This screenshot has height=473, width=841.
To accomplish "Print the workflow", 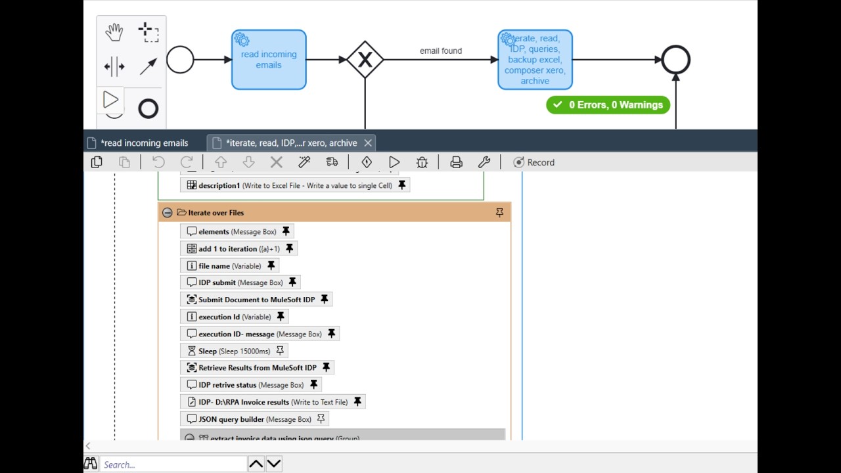I will 456,162.
